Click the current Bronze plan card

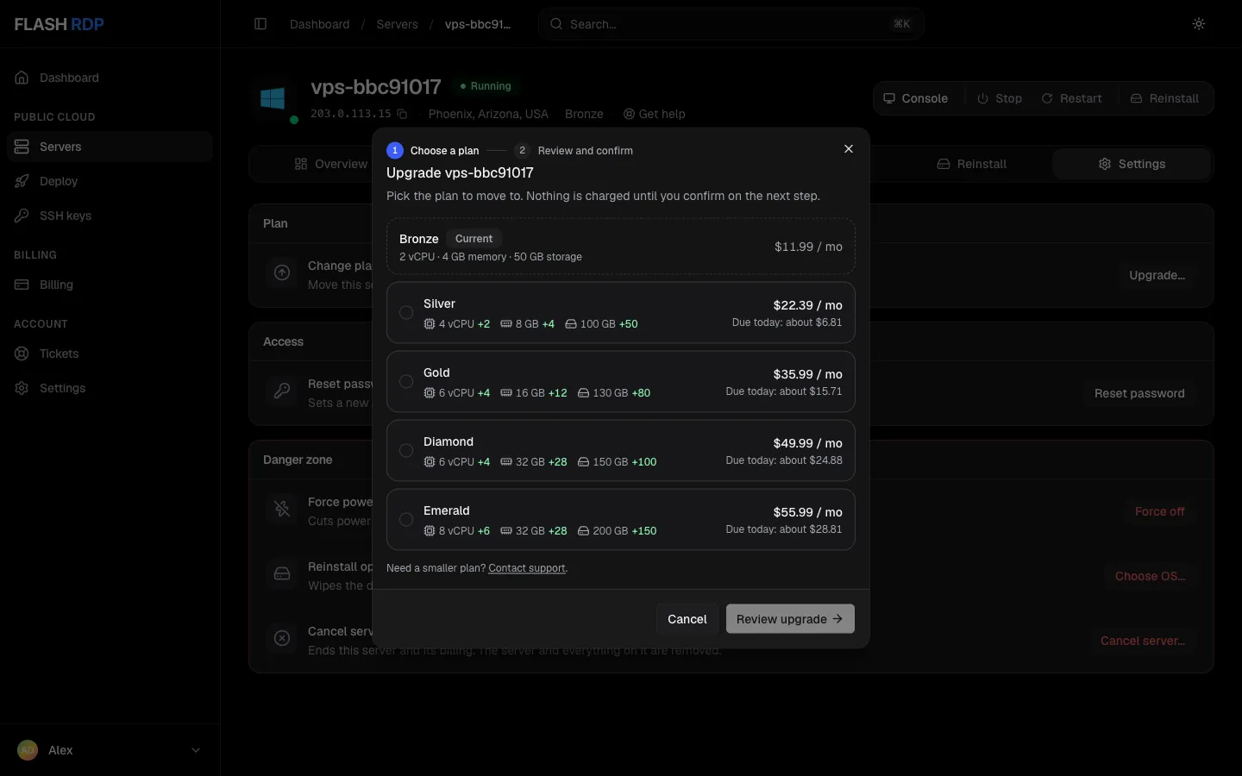(x=621, y=247)
